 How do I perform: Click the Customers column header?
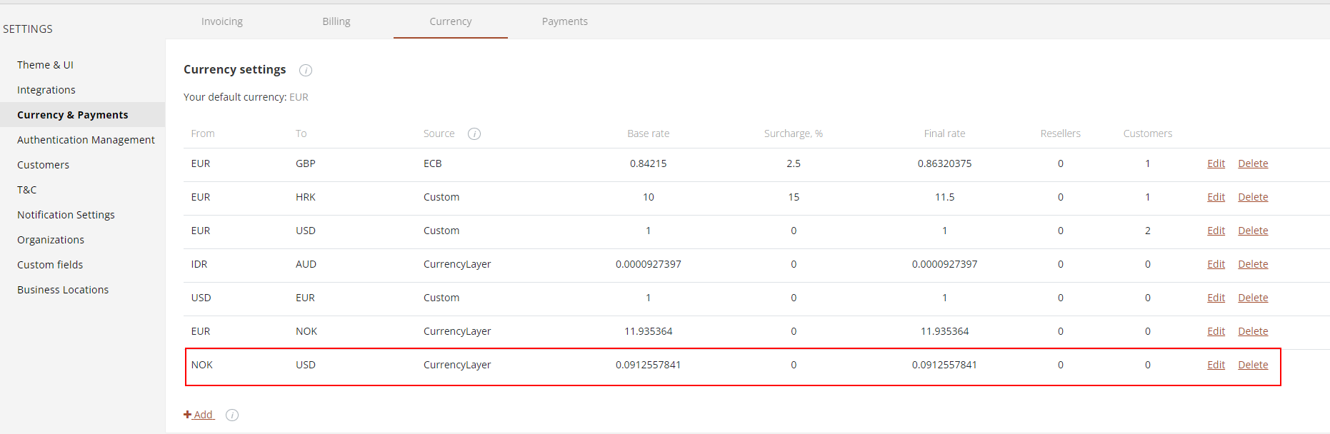point(1147,133)
